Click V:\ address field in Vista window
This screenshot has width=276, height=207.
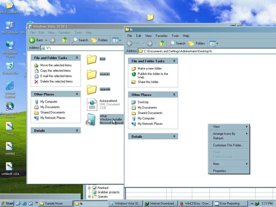pos(82,48)
